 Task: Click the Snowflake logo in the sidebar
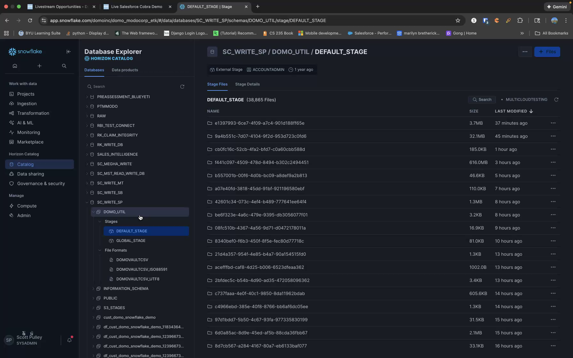pyautogui.click(x=25, y=51)
